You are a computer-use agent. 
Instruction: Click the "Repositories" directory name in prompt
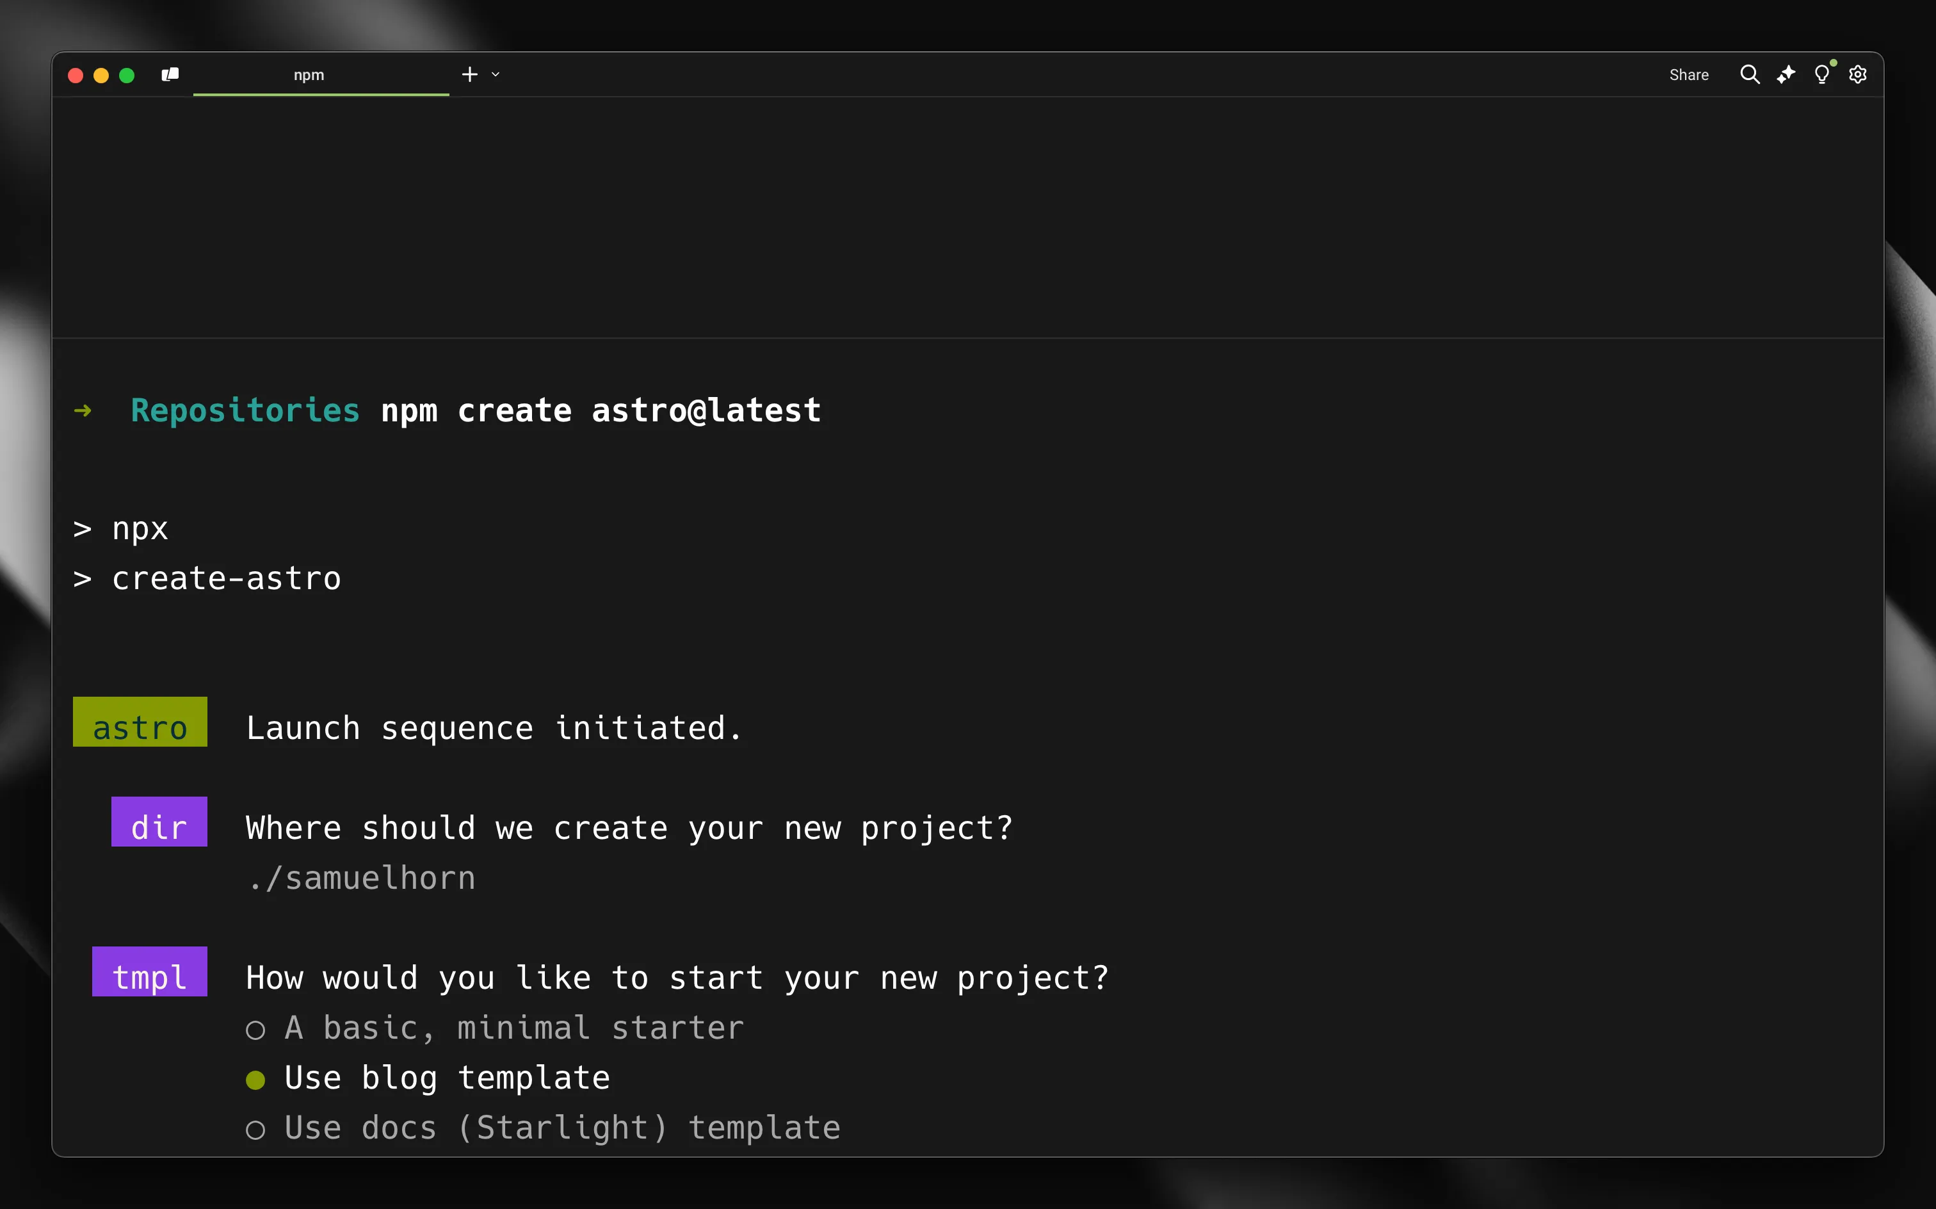[245, 410]
